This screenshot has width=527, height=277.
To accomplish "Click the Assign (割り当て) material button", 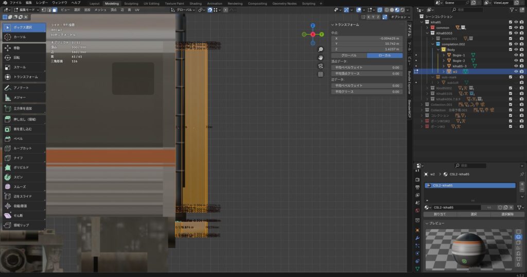I will (440, 214).
